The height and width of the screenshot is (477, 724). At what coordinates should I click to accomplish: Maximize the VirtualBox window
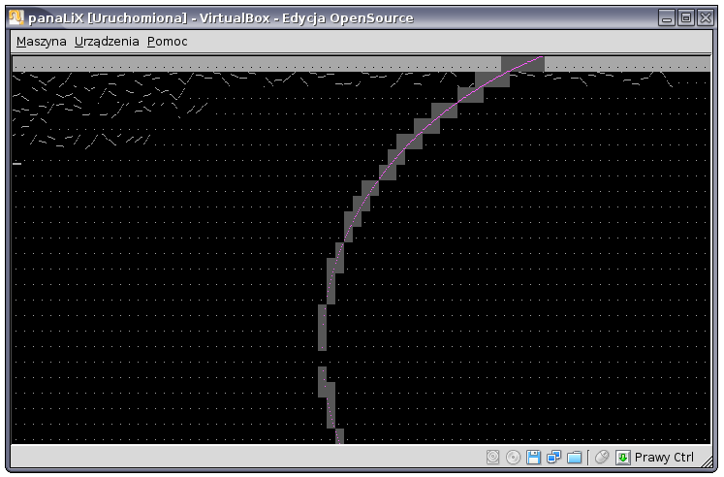[x=685, y=17]
